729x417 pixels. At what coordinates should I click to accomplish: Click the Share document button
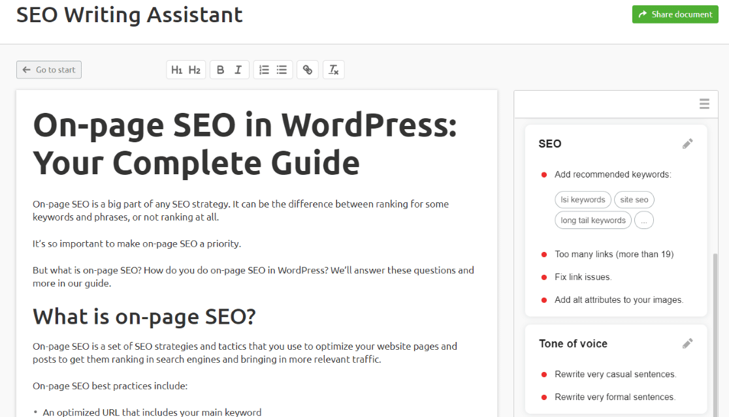(675, 14)
